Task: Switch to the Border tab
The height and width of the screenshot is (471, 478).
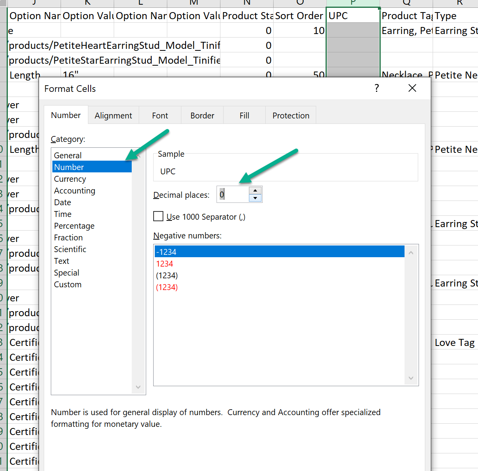Action: (x=202, y=116)
